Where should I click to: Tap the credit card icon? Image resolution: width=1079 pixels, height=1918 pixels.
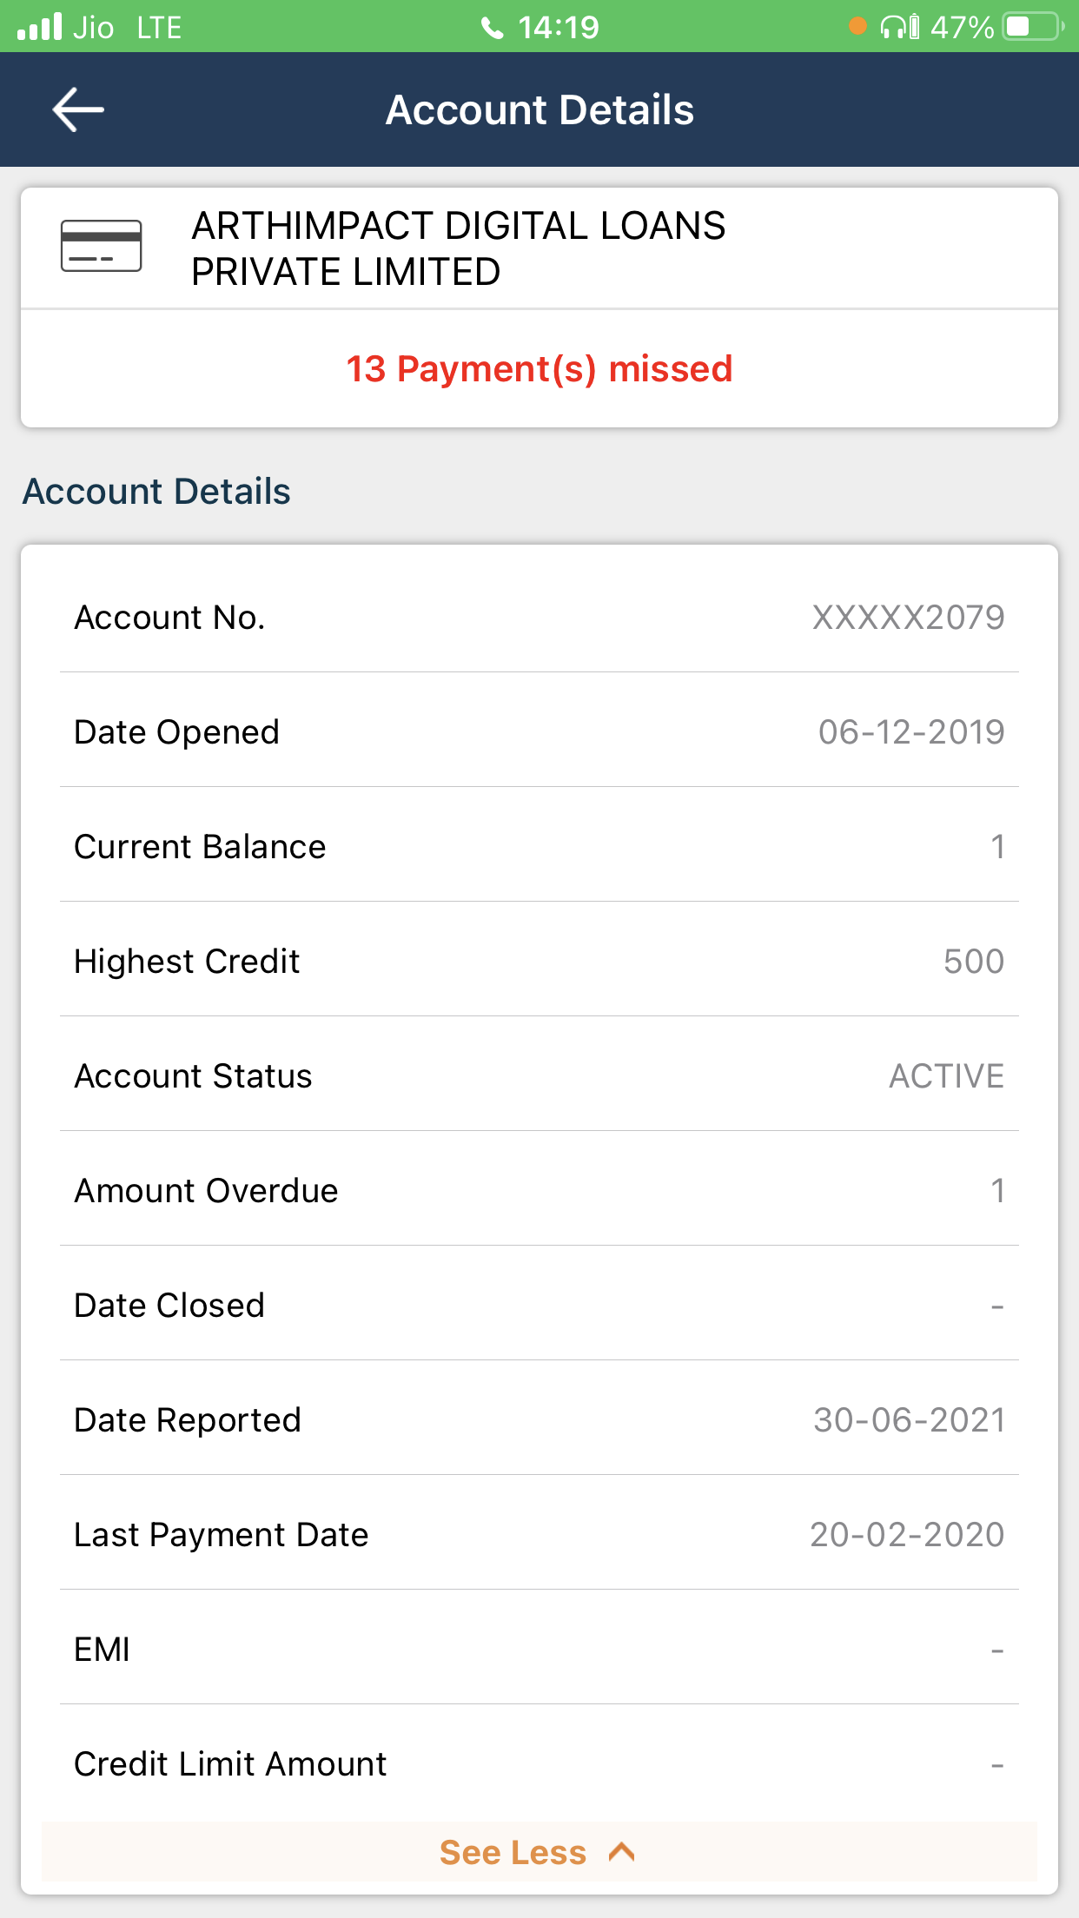pyautogui.click(x=101, y=246)
